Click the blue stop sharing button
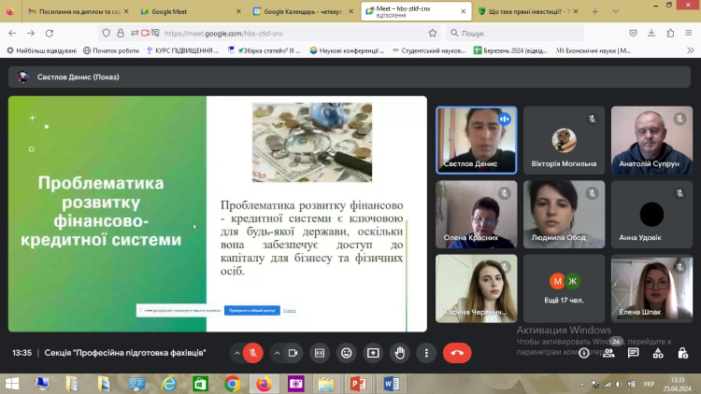Image resolution: width=701 pixels, height=394 pixels. 250,310
